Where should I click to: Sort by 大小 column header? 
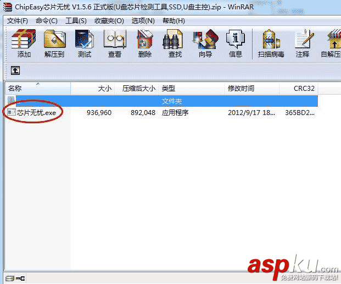(x=93, y=88)
